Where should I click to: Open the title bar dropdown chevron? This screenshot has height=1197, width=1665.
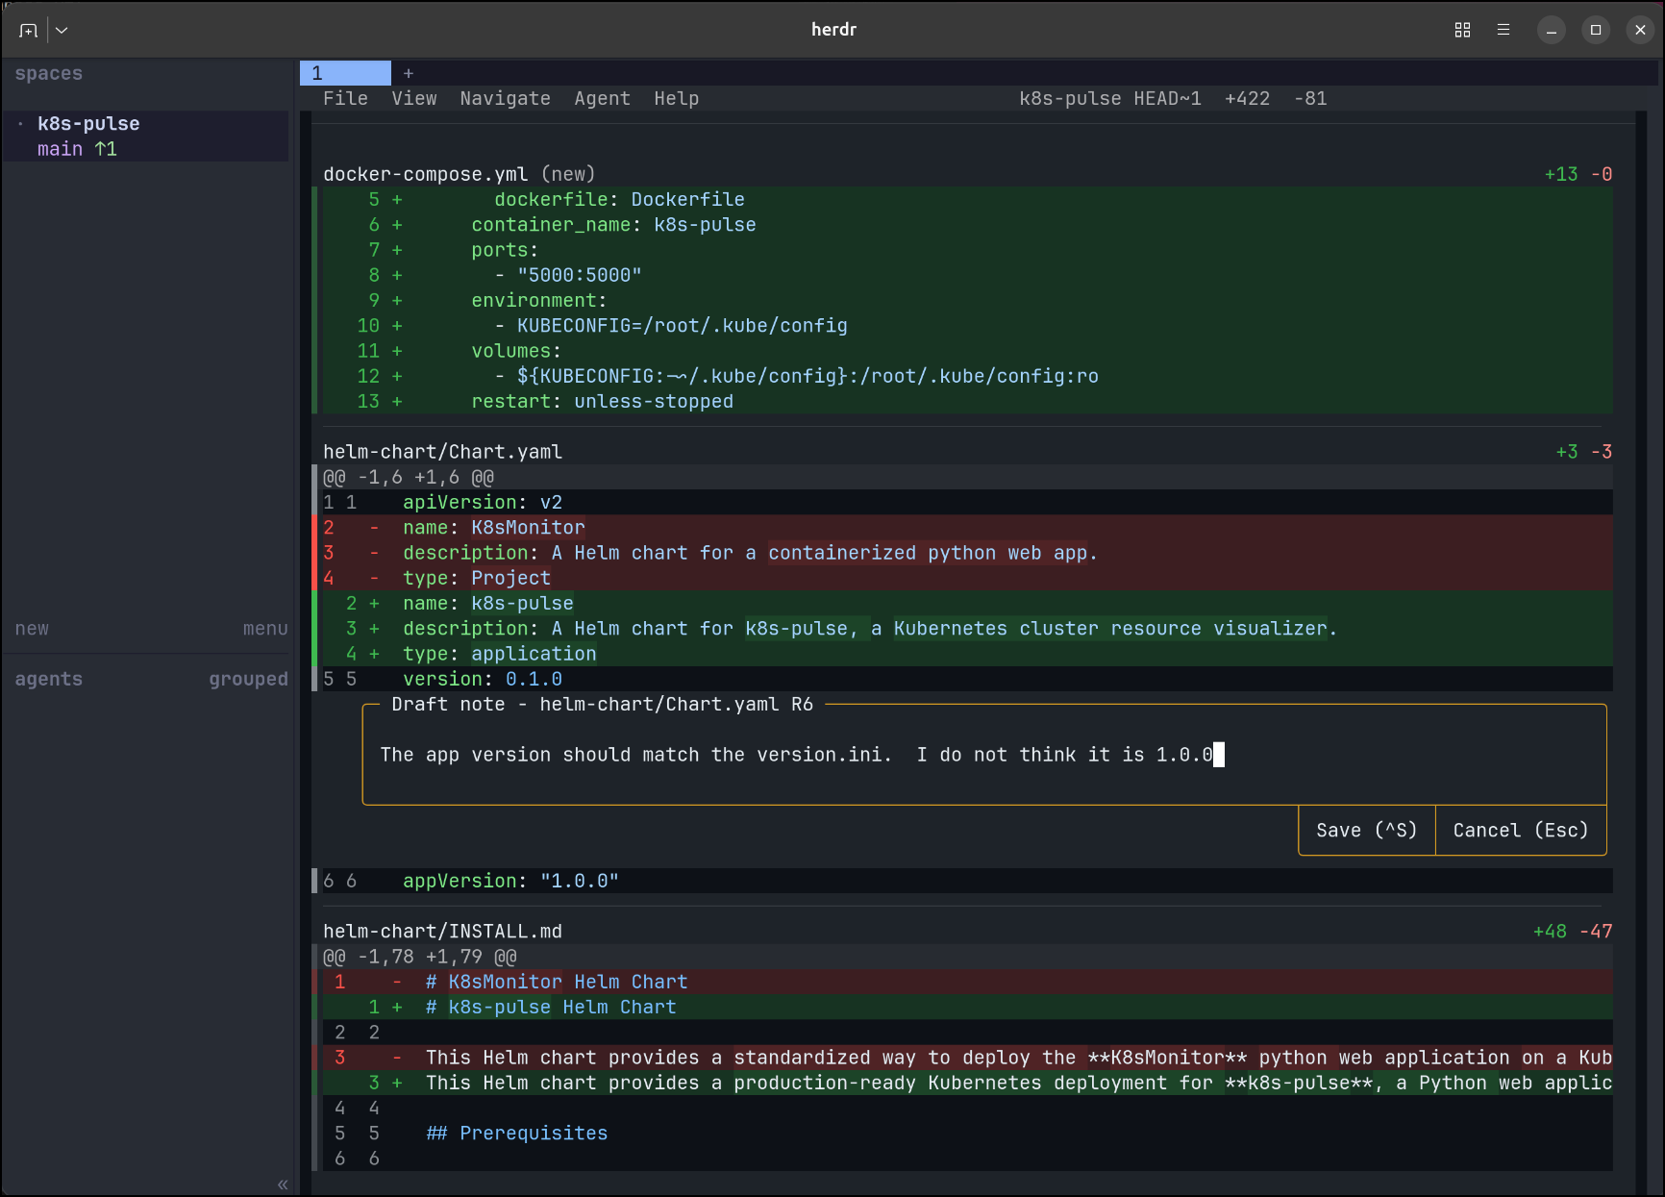[x=62, y=30]
